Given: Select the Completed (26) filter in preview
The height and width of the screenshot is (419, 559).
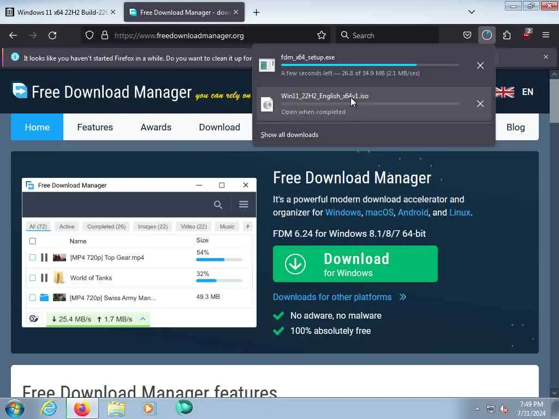Looking at the screenshot, I should (x=106, y=226).
